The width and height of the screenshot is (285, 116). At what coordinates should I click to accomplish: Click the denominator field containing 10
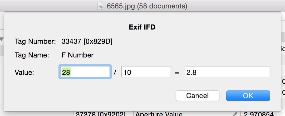tap(146, 72)
